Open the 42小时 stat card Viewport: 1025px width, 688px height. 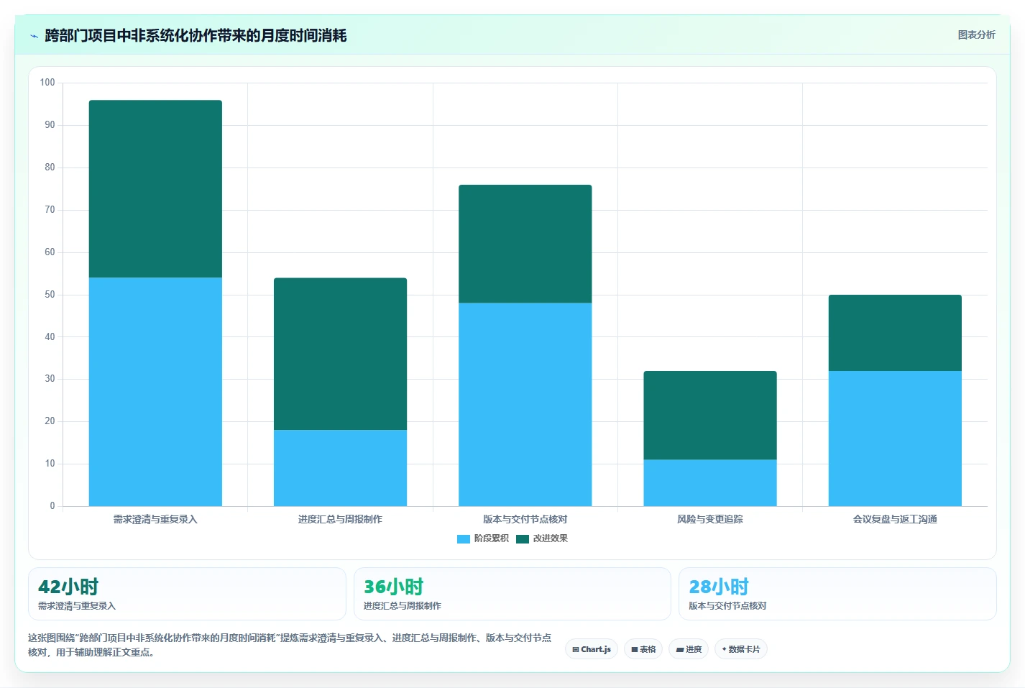tap(187, 594)
